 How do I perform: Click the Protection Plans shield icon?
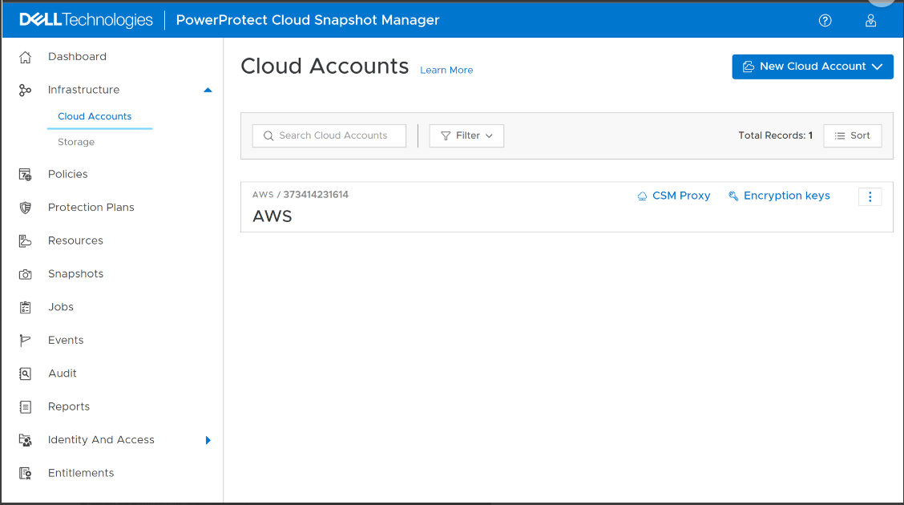[x=26, y=208]
